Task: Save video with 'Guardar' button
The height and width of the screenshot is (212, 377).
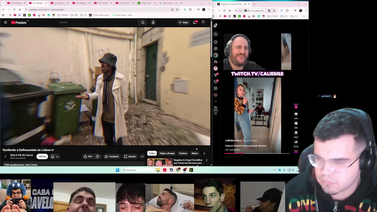Action: point(130,157)
